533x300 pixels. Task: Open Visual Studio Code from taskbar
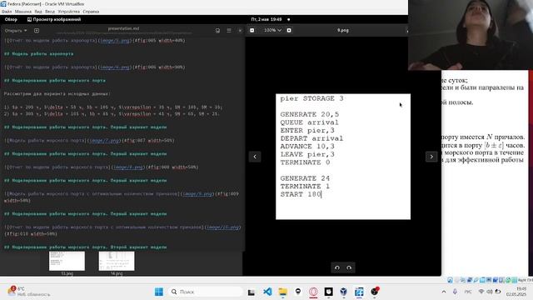coord(267,292)
